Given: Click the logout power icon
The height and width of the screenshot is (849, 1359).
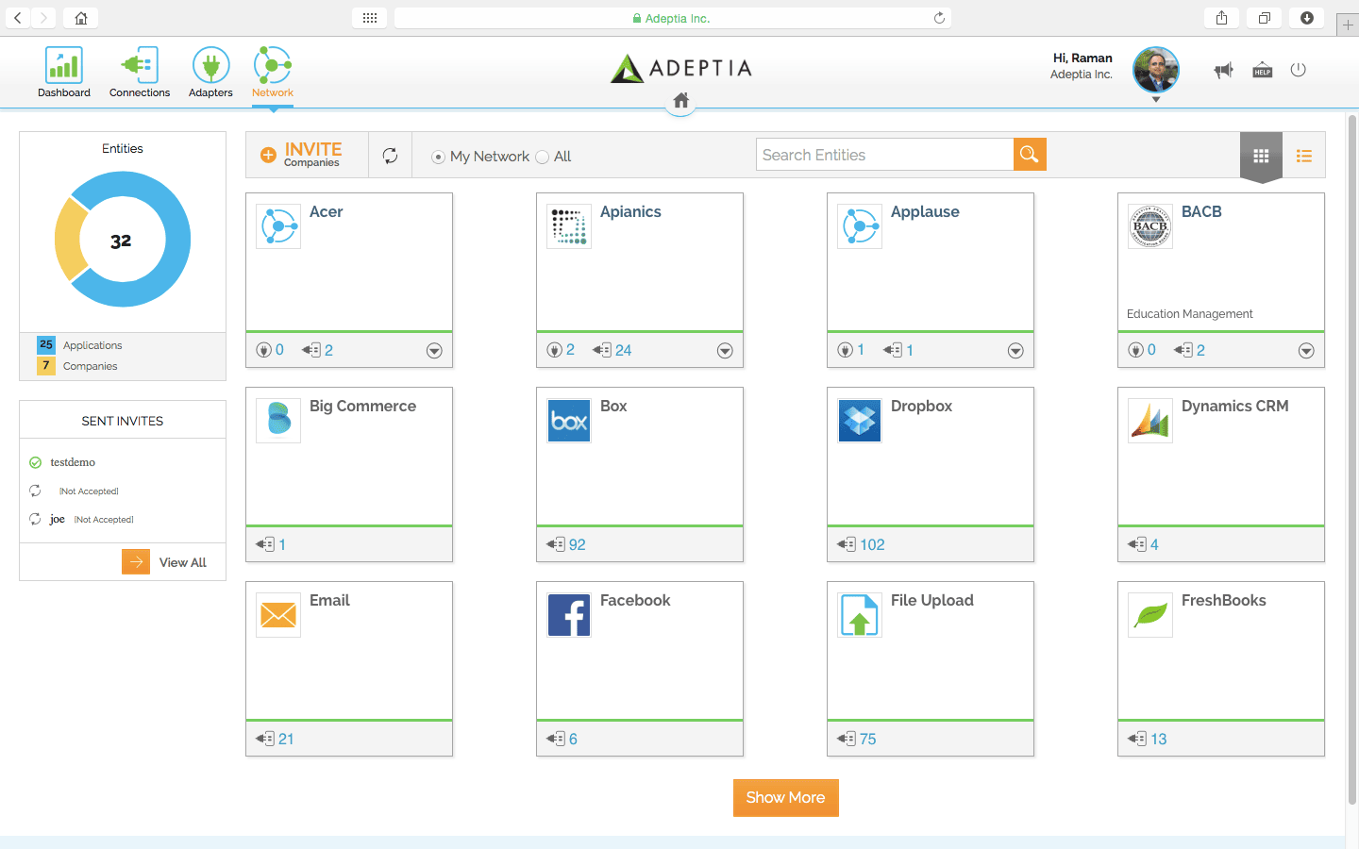Looking at the screenshot, I should point(1298,69).
